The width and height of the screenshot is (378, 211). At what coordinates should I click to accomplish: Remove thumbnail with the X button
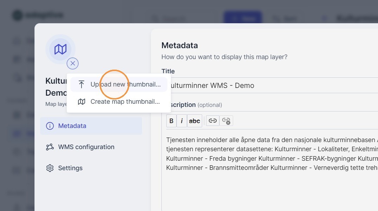(x=72, y=63)
